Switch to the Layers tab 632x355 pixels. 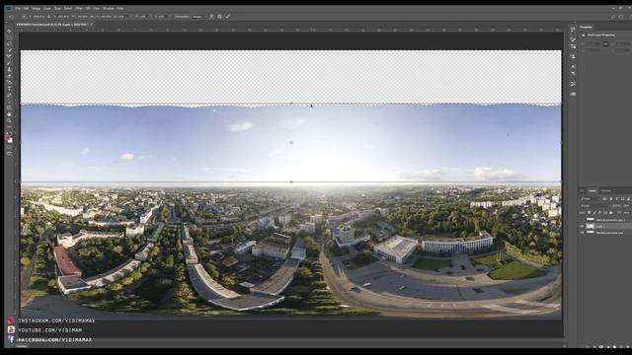coord(592,190)
